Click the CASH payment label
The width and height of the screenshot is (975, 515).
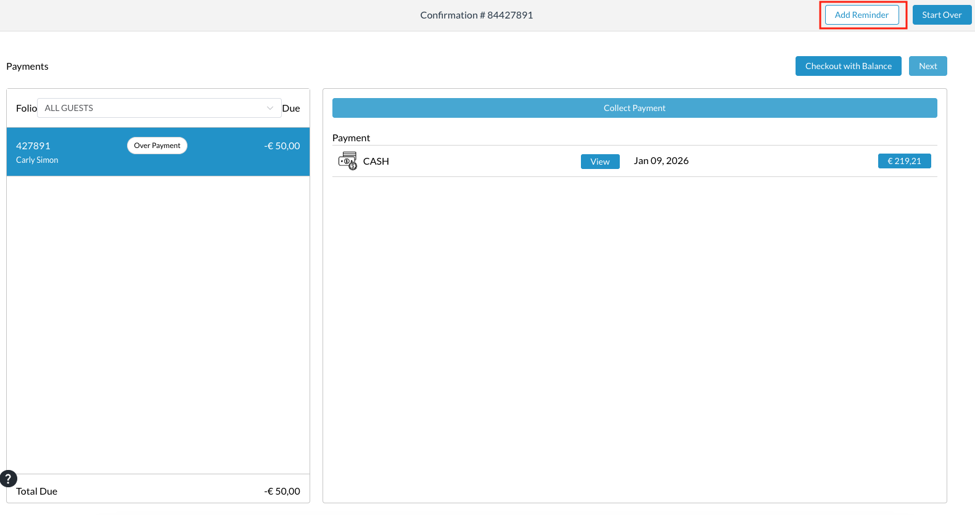coord(376,161)
